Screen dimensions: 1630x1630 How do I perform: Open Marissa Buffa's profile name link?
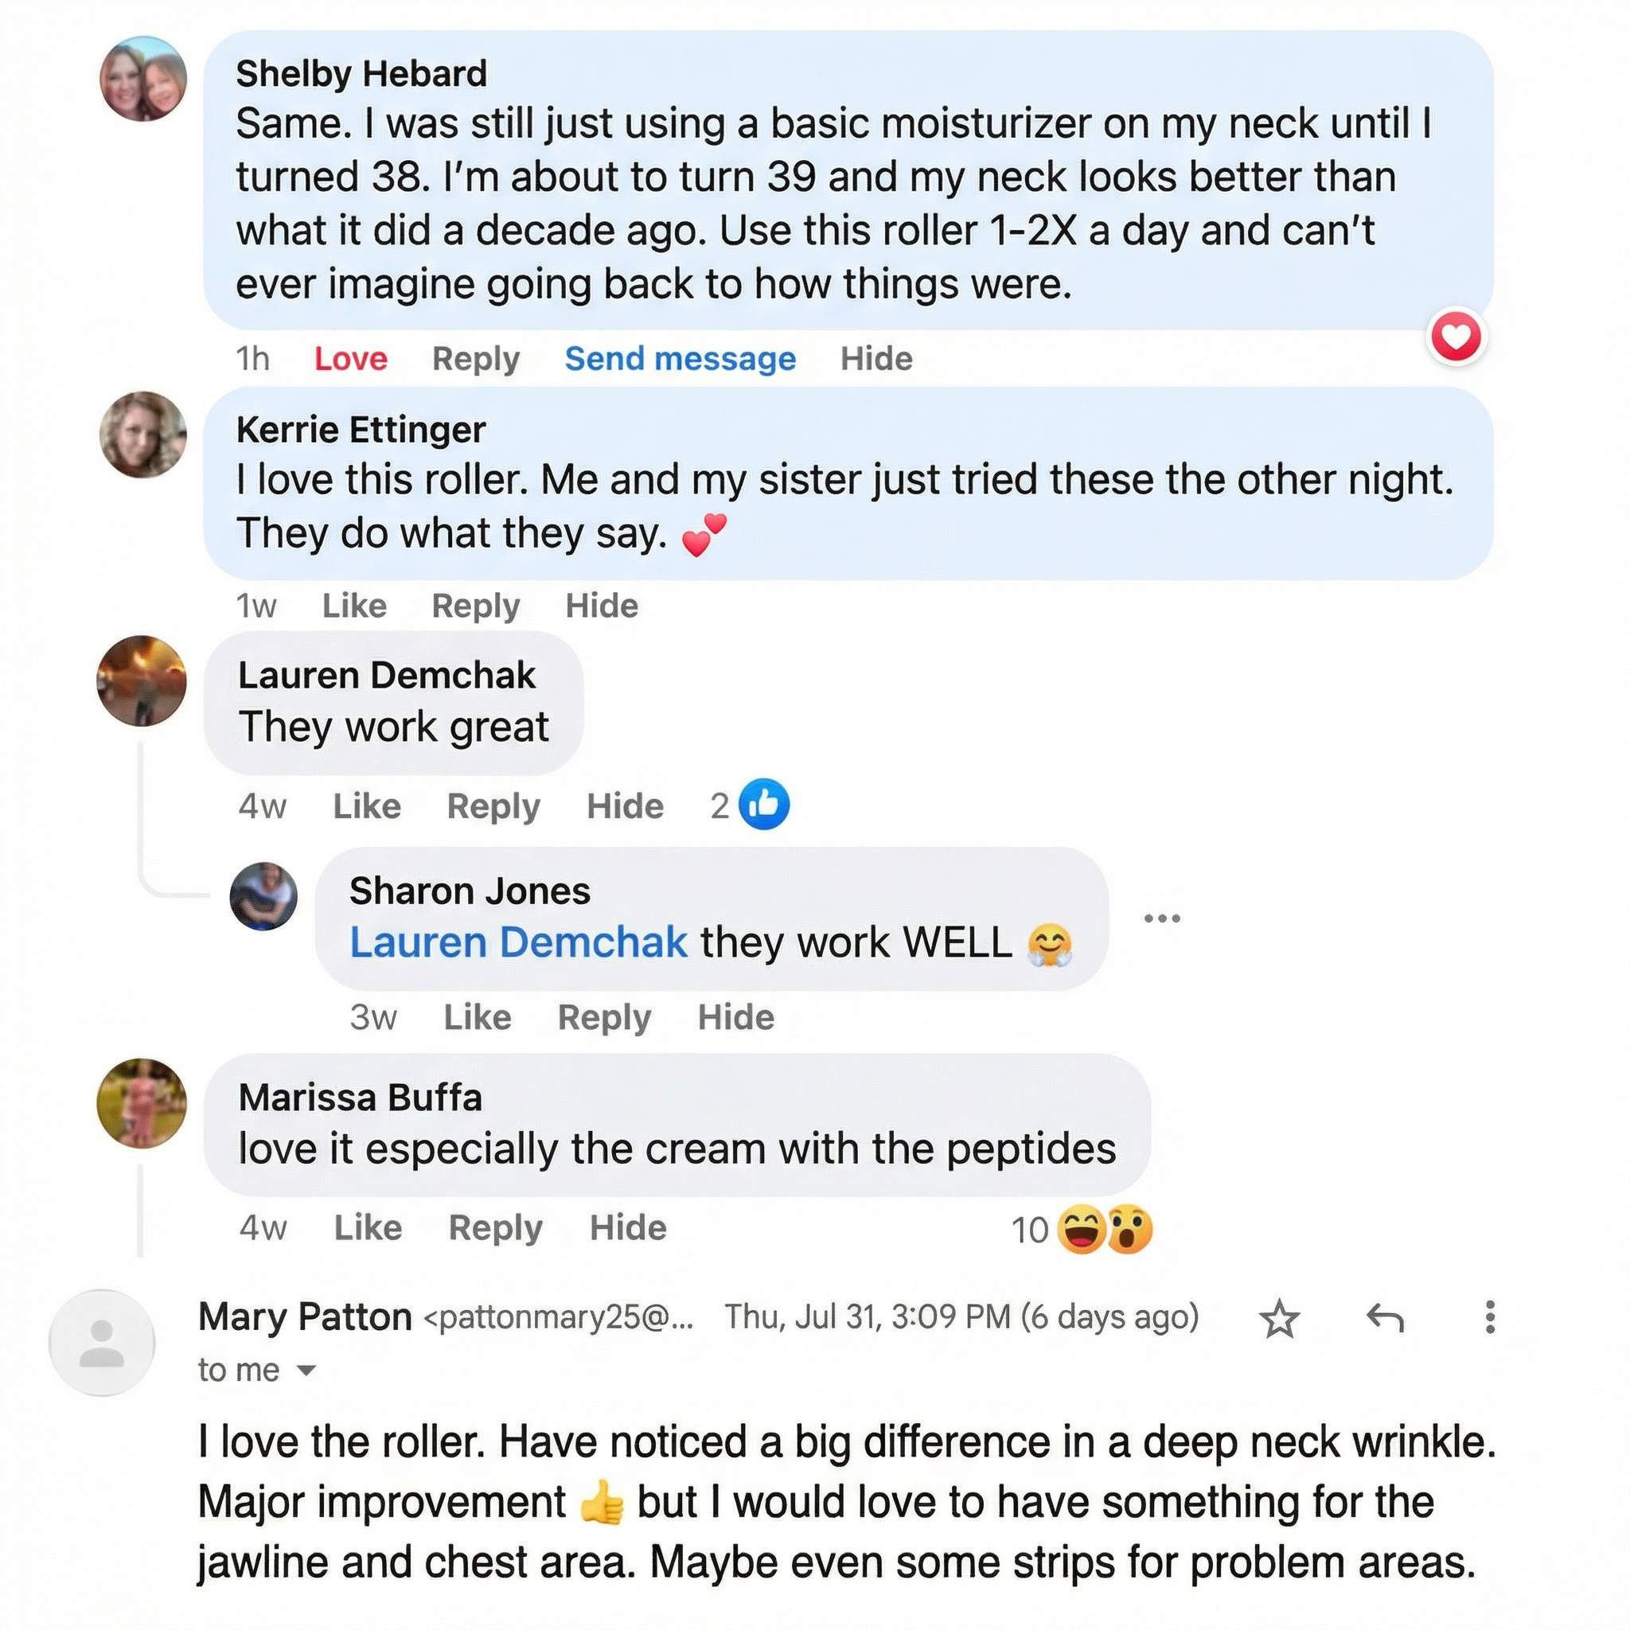click(361, 1098)
